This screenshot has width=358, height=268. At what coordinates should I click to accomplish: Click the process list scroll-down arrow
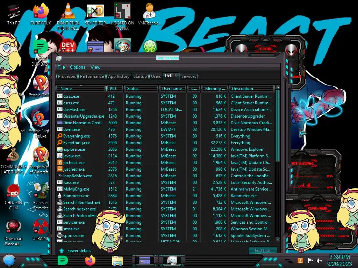point(278,239)
